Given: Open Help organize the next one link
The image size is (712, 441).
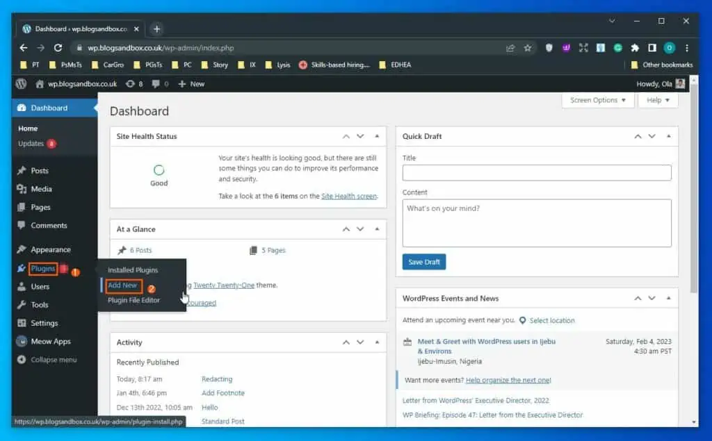Looking at the screenshot, I should 508,380.
